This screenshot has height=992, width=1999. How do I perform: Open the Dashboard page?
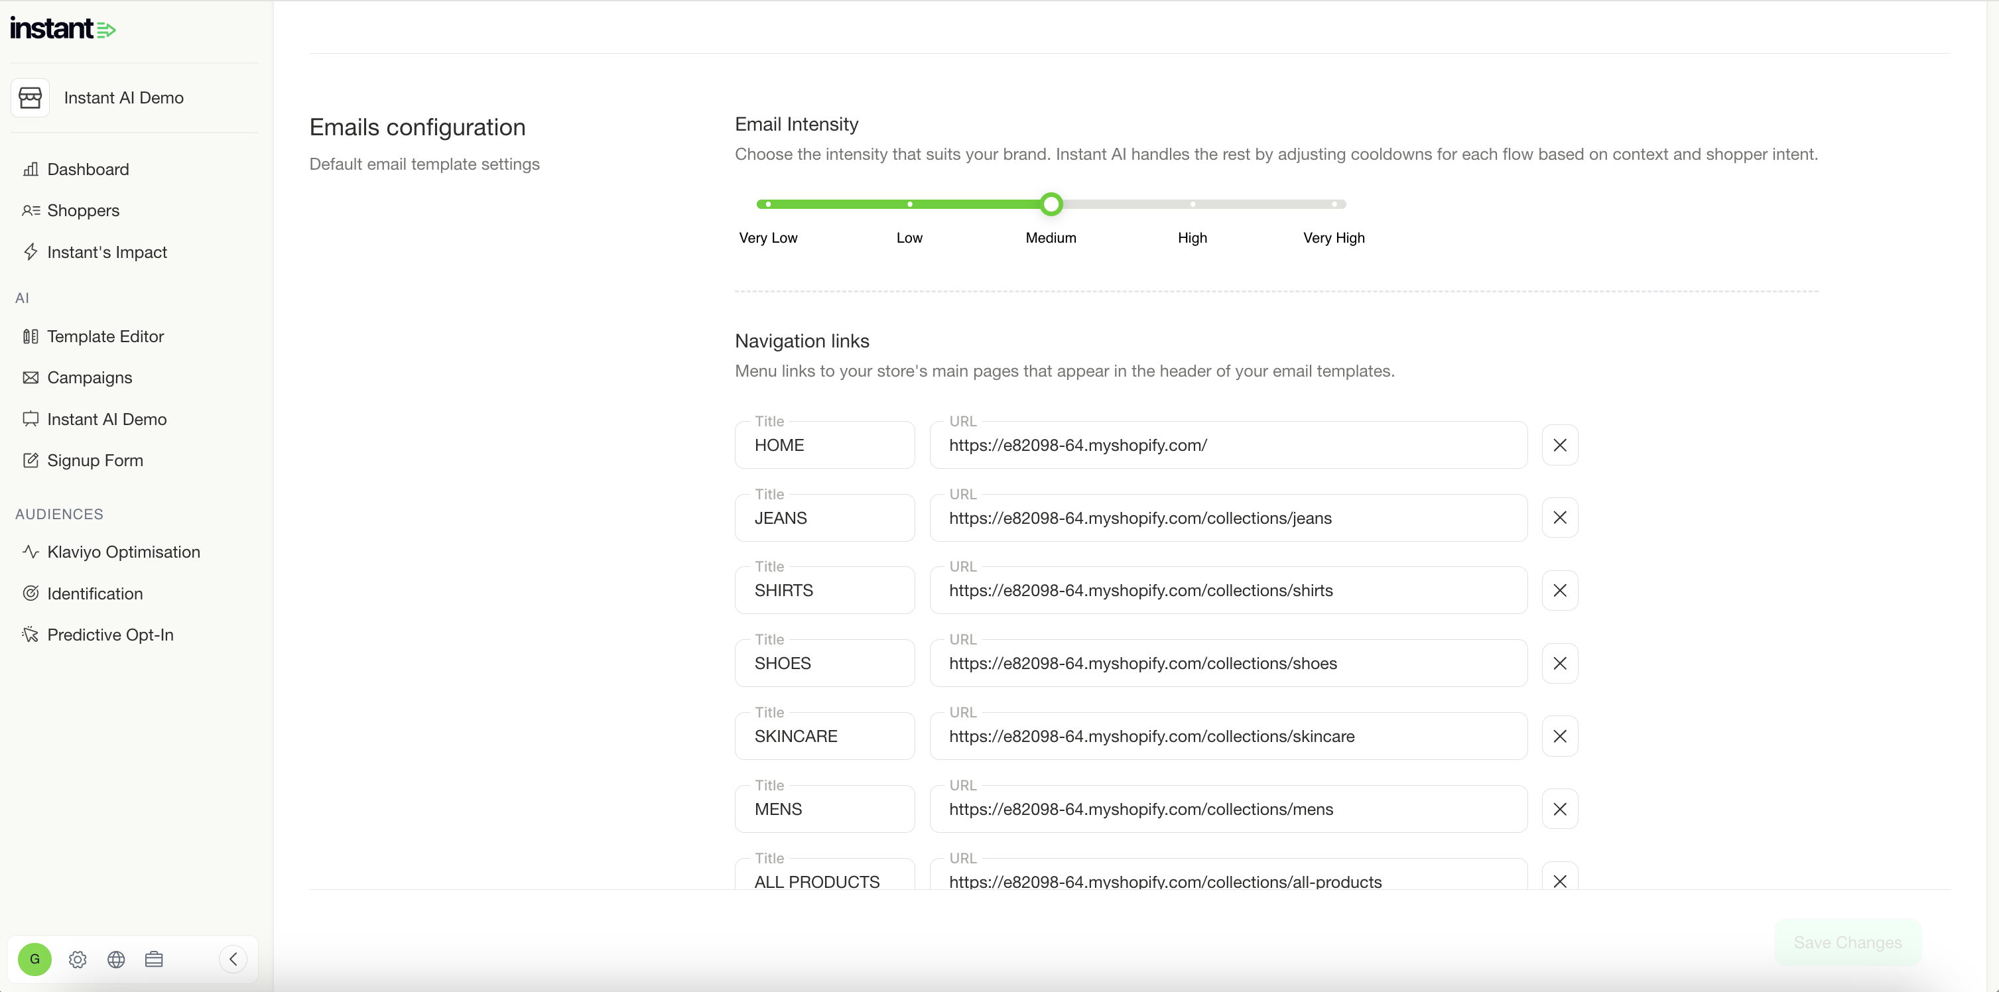[88, 169]
